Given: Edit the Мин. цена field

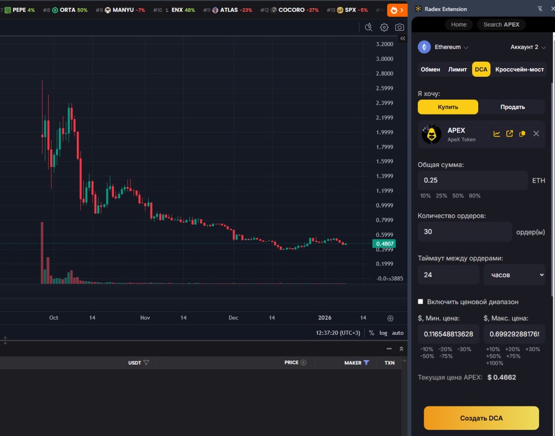Looking at the screenshot, I should (448, 334).
